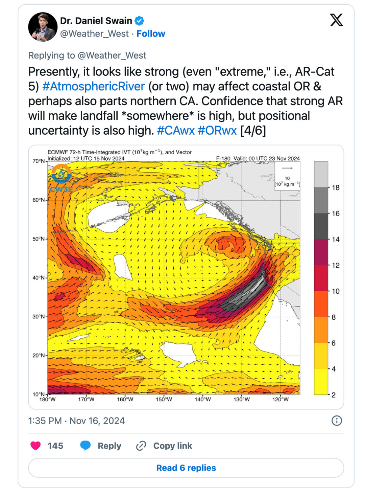Enlarge the ECMWF IVT forecast map image
The width and height of the screenshot is (365, 496).
point(186,277)
